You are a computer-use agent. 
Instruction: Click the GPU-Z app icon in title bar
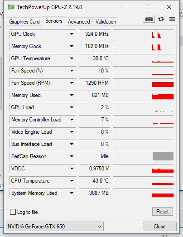[11, 7]
